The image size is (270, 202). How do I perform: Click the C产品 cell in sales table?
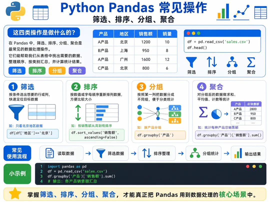click(x=103, y=68)
